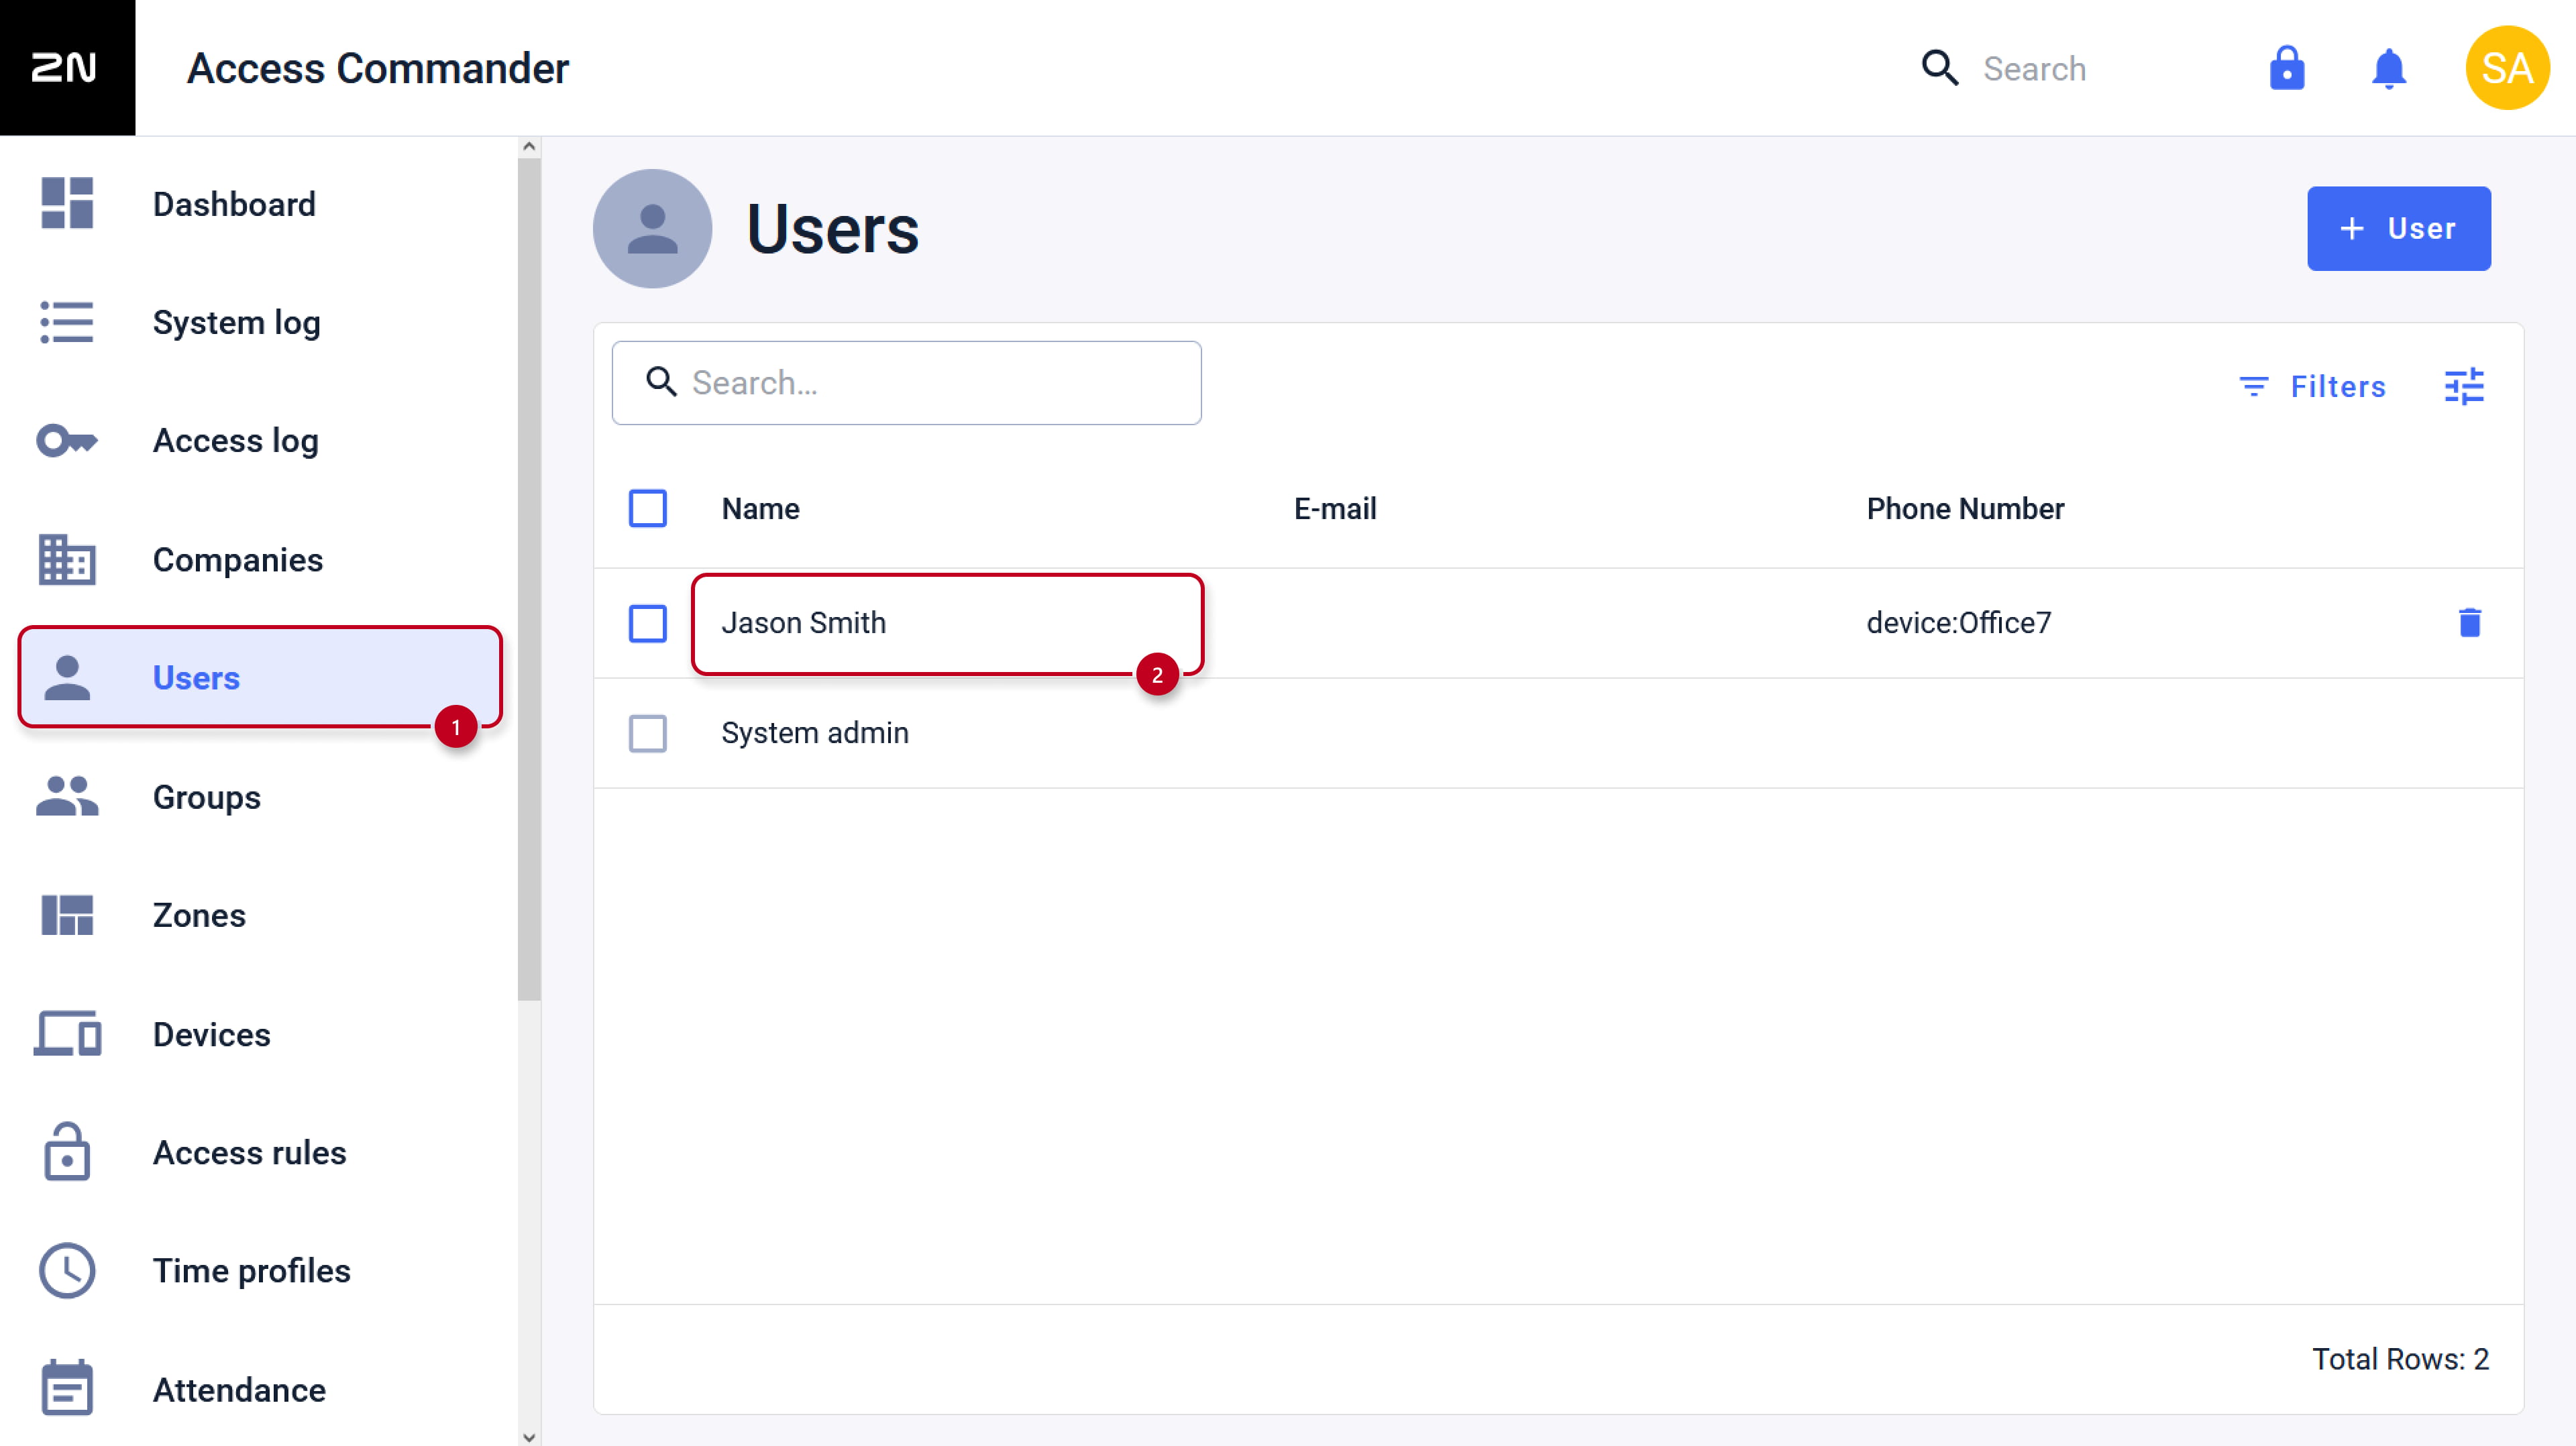Click the Companies building icon
2576x1446 pixels.
(x=67, y=559)
